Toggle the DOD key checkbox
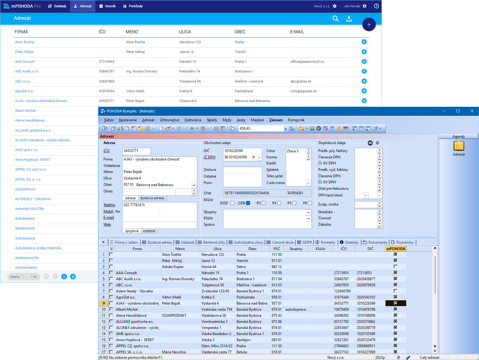The image size is (479, 360). [x=232, y=203]
